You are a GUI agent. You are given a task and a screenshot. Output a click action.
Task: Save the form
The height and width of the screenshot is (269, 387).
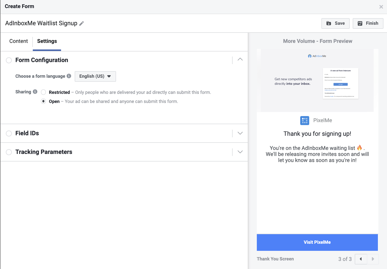(x=336, y=23)
